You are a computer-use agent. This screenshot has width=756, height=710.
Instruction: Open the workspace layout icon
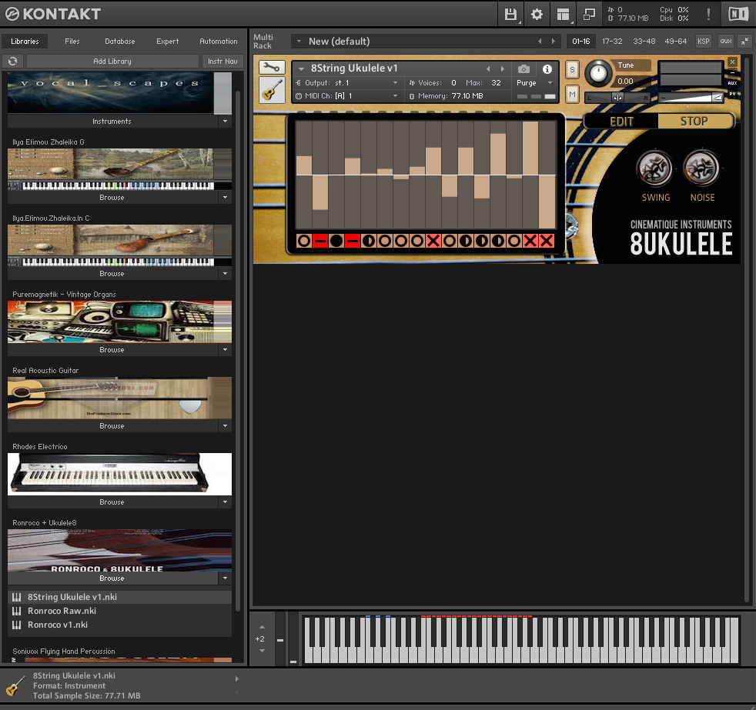click(563, 15)
